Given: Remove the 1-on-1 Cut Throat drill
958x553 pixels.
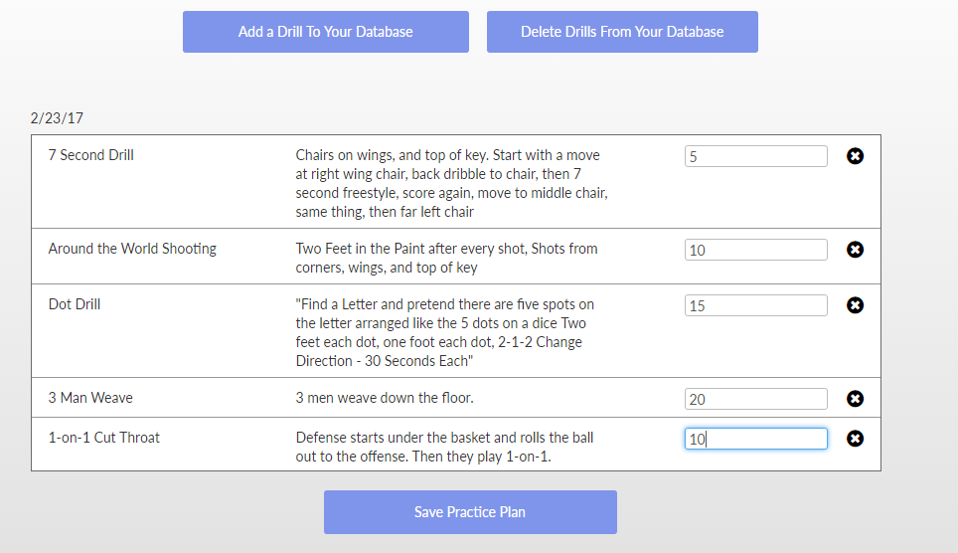Looking at the screenshot, I should click(855, 439).
